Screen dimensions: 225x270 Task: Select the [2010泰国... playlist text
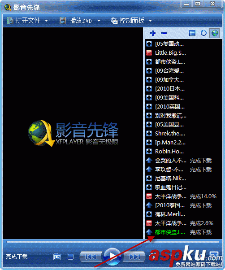(169, 205)
